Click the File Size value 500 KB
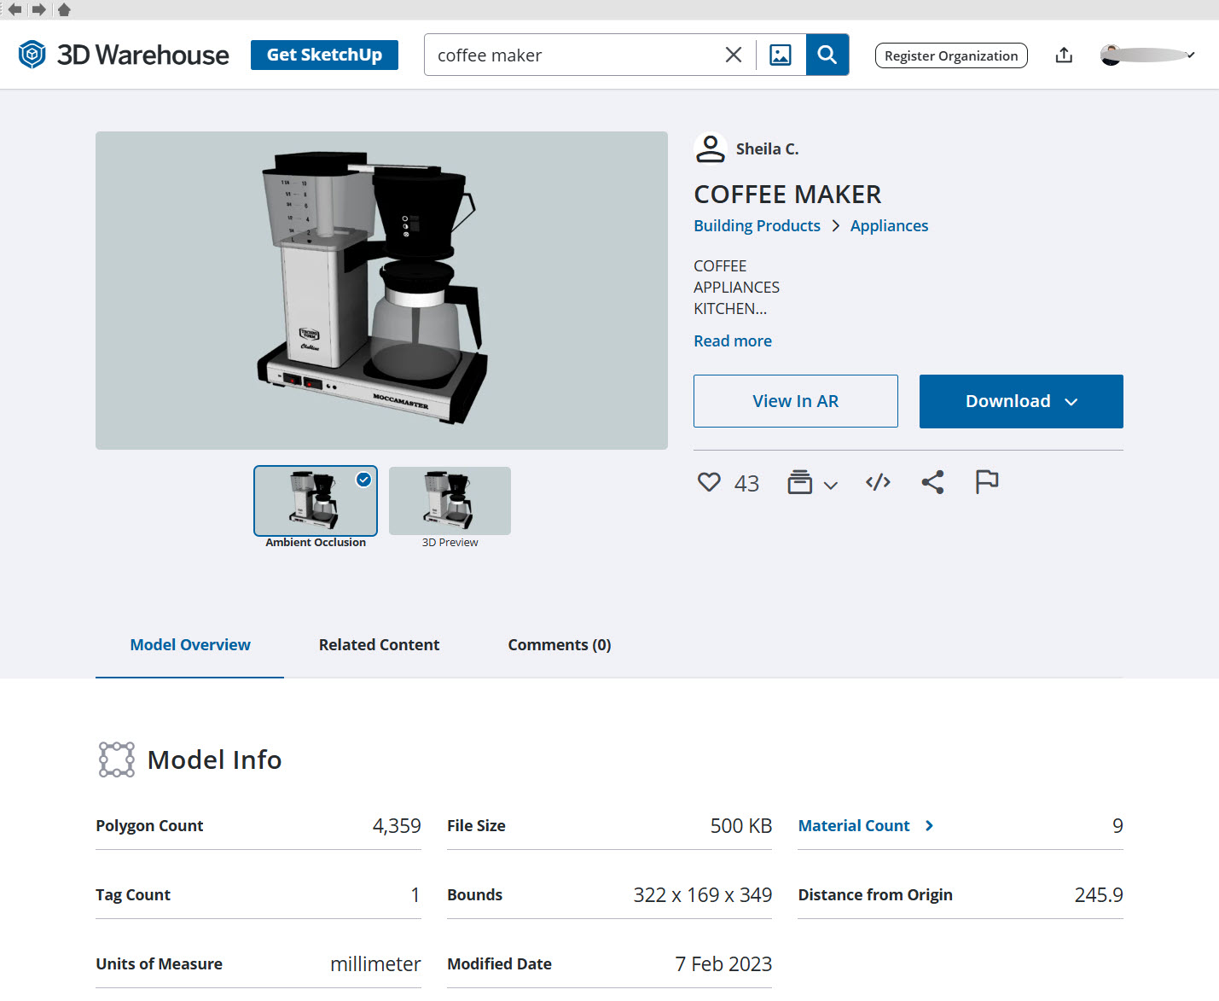Viewport: 1219px width, 1001px height. point(741,825)
